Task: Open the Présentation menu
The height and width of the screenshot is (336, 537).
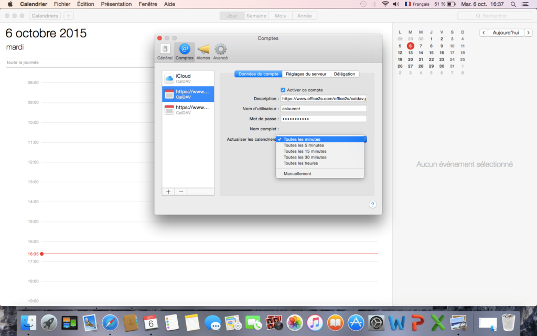Action: click(116, 4)
